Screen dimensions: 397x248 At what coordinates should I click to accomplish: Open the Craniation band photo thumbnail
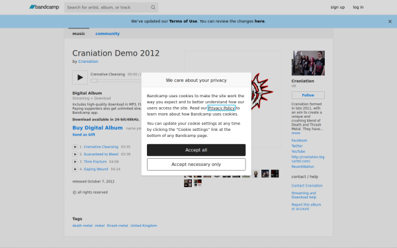[x=308, y=63]
